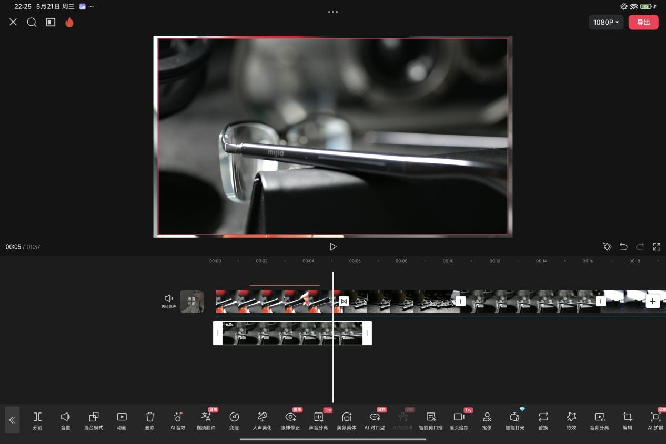This screenshot has width=666, height=444.
Task: Open the 1080P resolution dropdown
Action: tap(606, 22)
